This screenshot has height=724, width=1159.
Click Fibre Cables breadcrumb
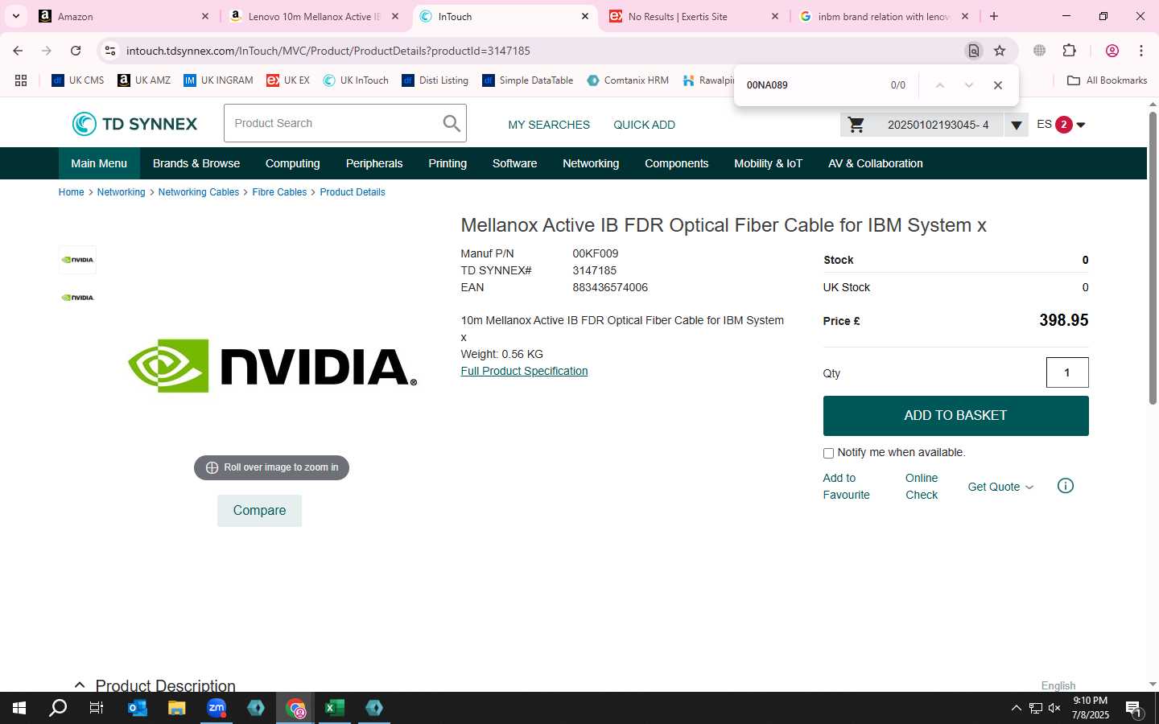[x=279, y=192]
